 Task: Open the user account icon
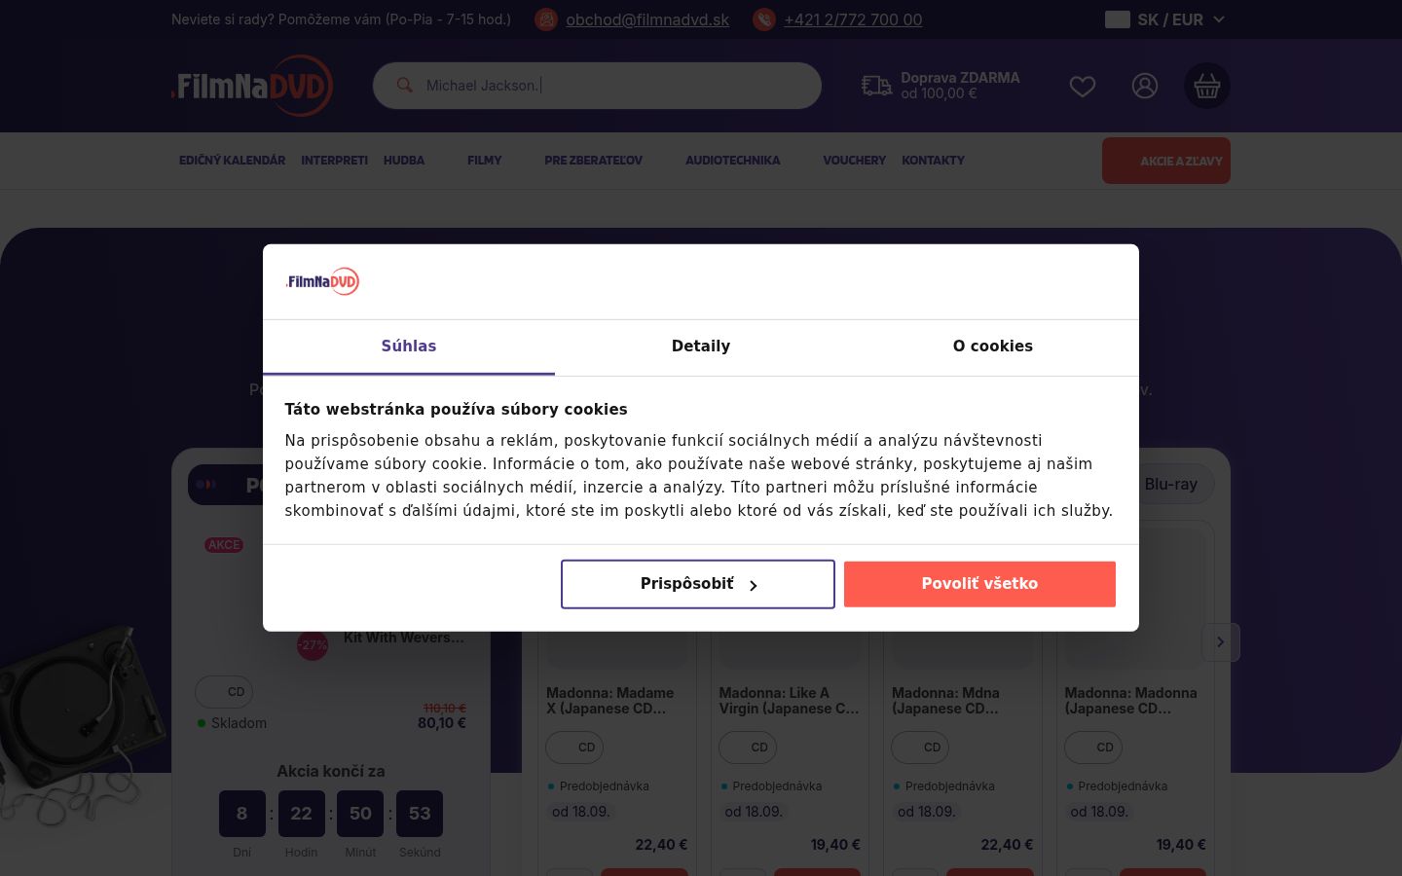point(1145,86)
